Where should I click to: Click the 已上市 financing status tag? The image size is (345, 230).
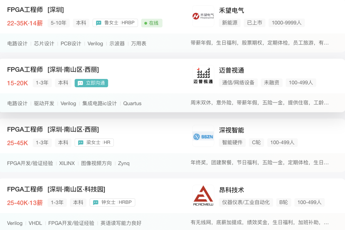(x=255, y=23)
